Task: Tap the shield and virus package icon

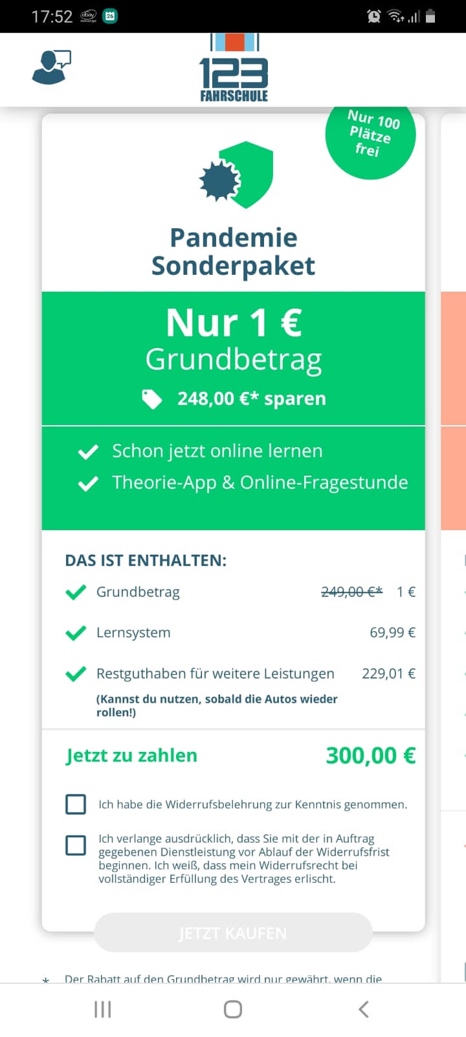Action: pos(237,175)
